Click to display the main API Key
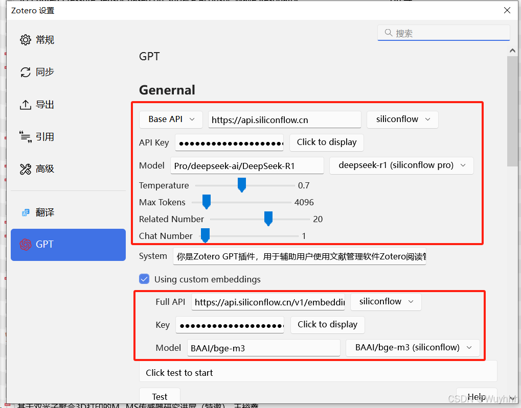521x408 pixels. click(327, 142)
